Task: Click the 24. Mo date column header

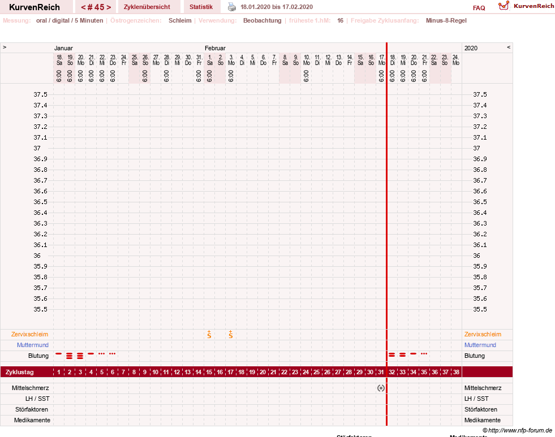Action: click(x=456, y=60)
